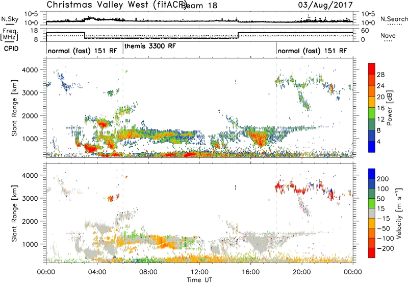Select the N.Sky legend label

10,19
